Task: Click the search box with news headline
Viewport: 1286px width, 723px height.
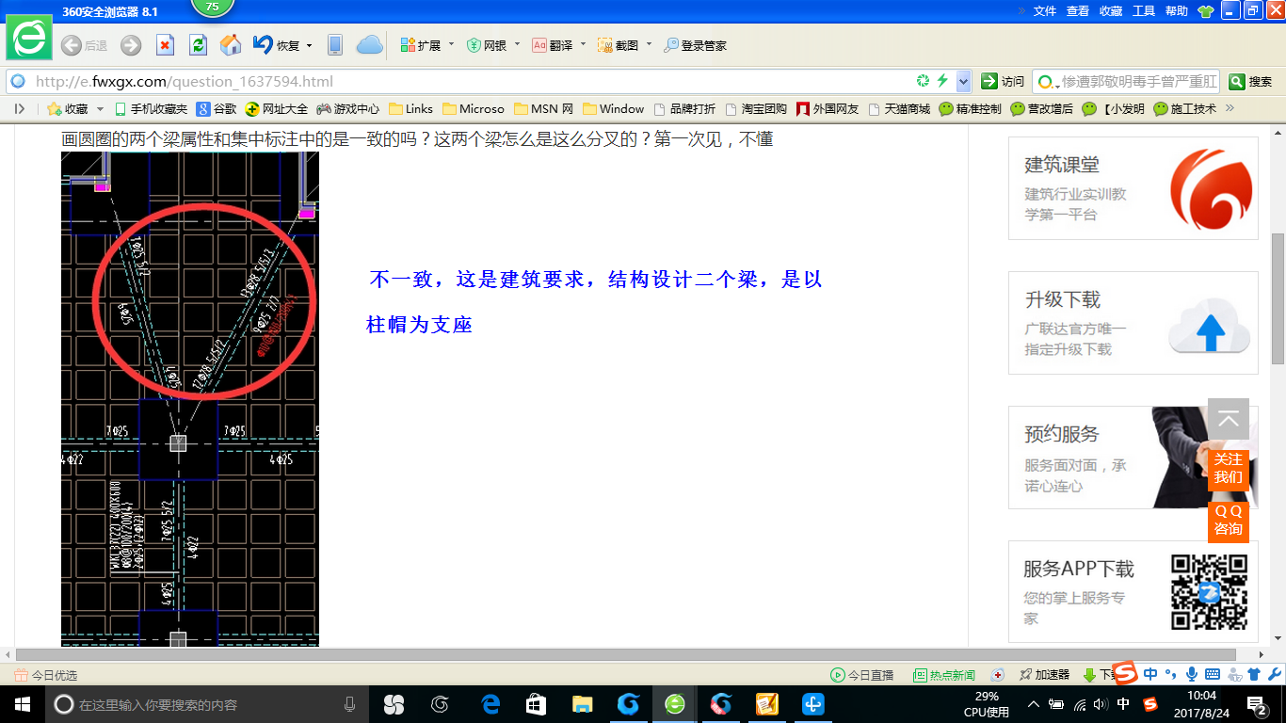Action: tap(1126, 81)
